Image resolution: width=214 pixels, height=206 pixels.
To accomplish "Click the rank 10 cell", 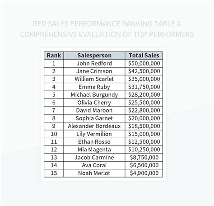I will 54,134.
